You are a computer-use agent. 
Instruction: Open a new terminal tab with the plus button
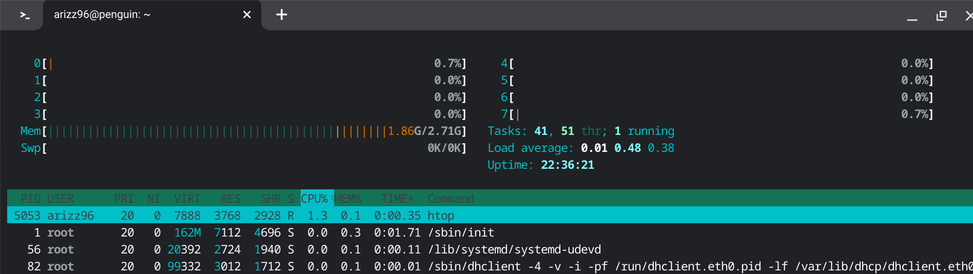coord(281,15)
